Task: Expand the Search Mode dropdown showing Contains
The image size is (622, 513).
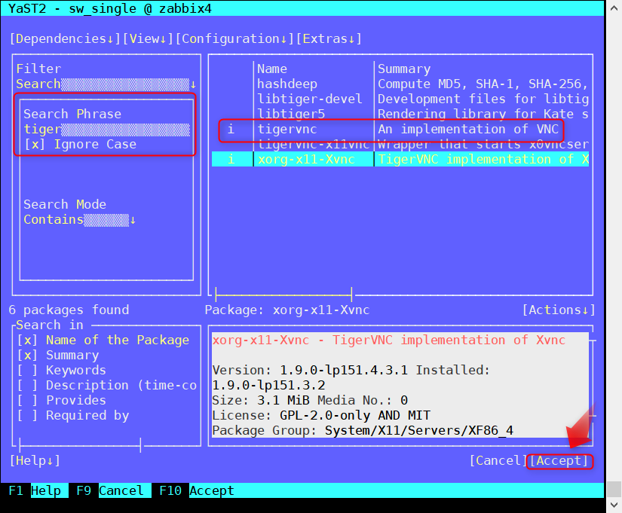Action: (x=80, y=220)
